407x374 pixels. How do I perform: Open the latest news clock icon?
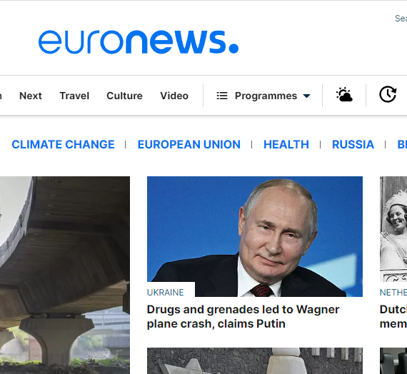point(388,94)
